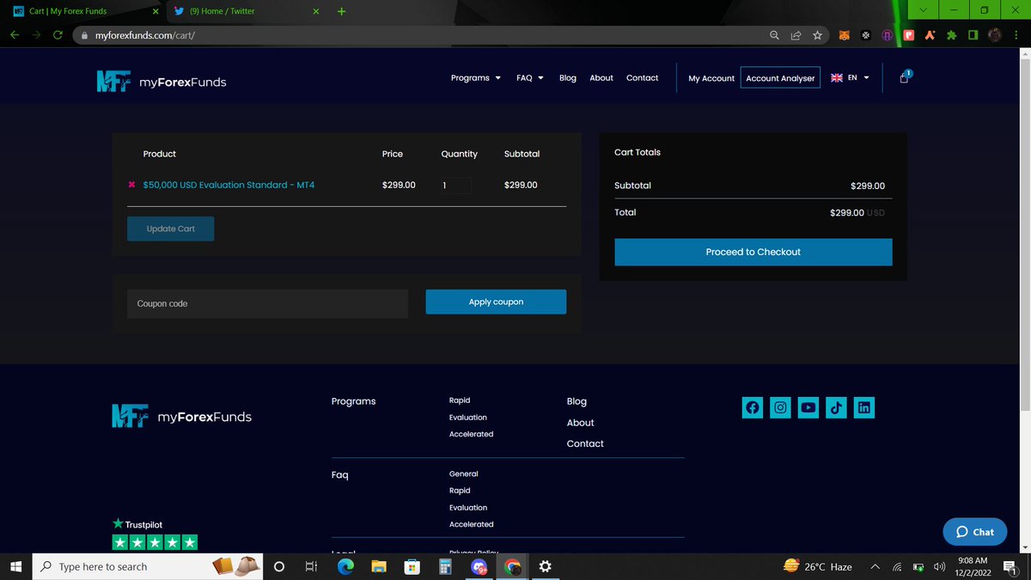Viewport: 1031px width, 580px height.
Task: Click the Update Cart button
Action: tap(170, 229)
